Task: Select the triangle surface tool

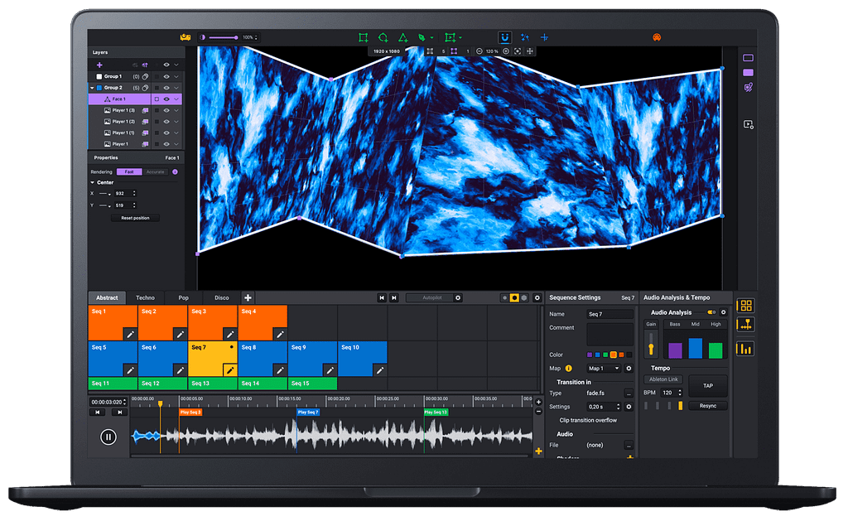Action: [x=402, y=37]
